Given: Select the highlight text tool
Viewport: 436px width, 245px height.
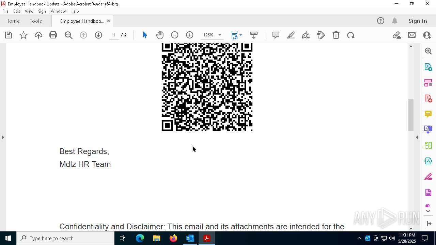Looking at the screenshot, I should tap(291, 35).
